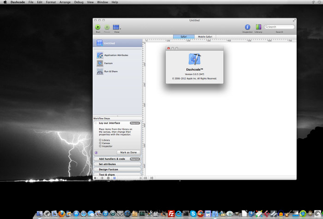Click the Dashcode app icon in About dialog

pyautogui.click(x=194, y=59)
